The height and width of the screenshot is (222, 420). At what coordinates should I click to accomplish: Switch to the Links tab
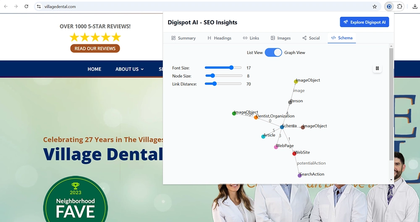[x=251, y=38]
